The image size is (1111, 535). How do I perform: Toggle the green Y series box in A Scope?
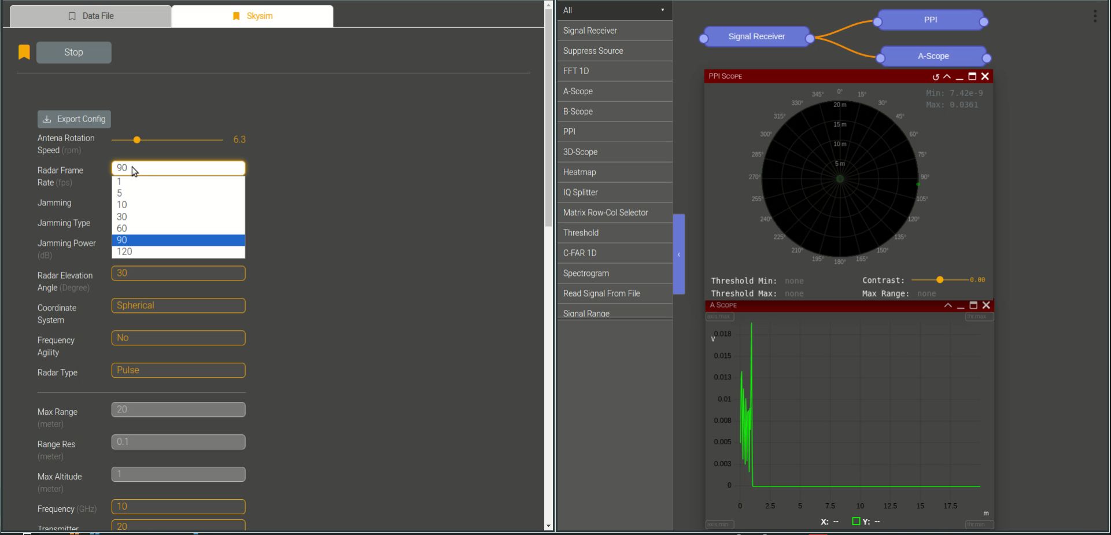click(x=856, y=521)
